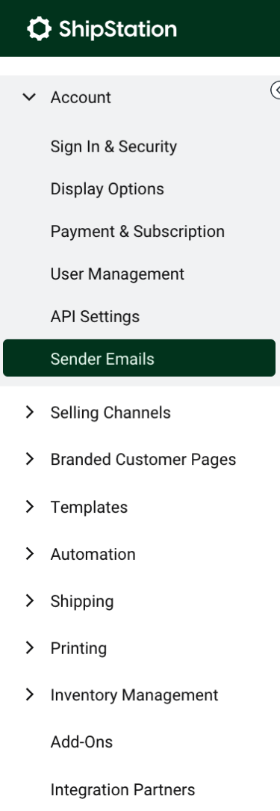Screen dimensions: 280x811
Task: Open Display Options page
Action: pyautogui.click(x=107, y=189)
